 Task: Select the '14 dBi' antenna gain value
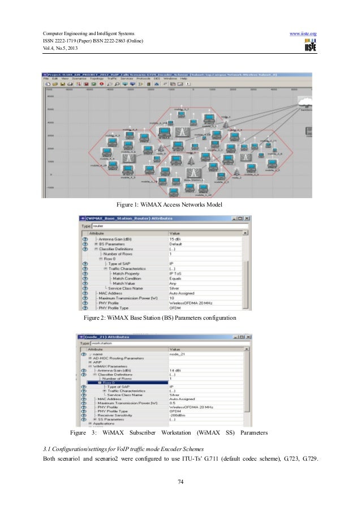175,371
